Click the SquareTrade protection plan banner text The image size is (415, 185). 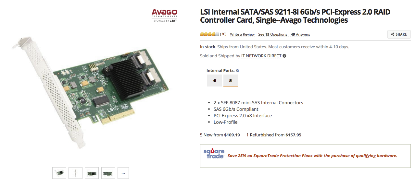[x=312, y=156]
